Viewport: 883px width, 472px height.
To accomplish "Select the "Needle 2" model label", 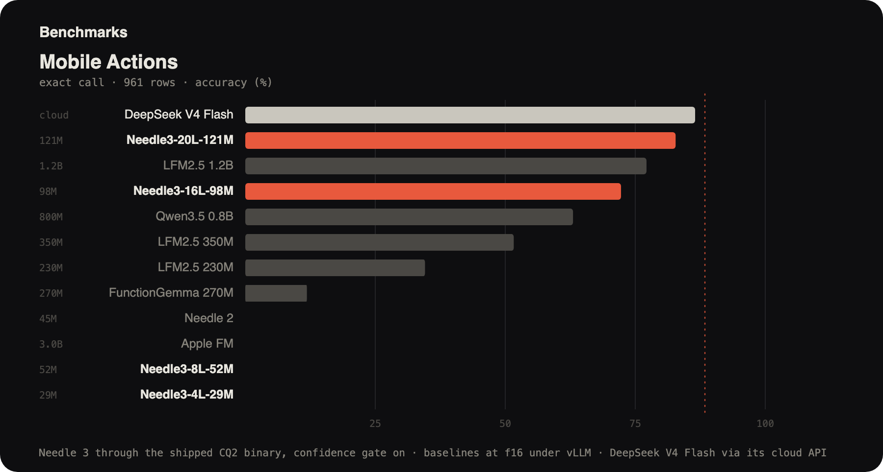I will click(208, 318).
